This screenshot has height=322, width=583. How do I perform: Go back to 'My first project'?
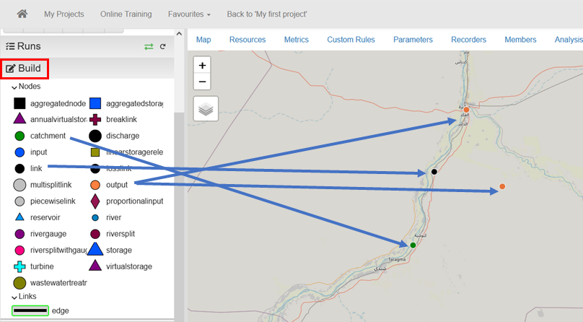(x=267, y=14)
